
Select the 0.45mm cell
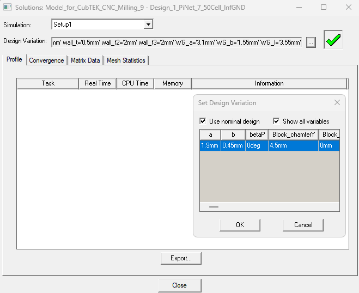(233, 145)
